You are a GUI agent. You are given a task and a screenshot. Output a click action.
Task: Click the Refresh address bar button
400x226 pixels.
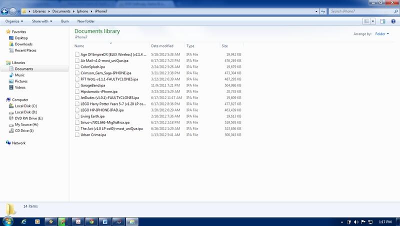(x=323, y=11)
